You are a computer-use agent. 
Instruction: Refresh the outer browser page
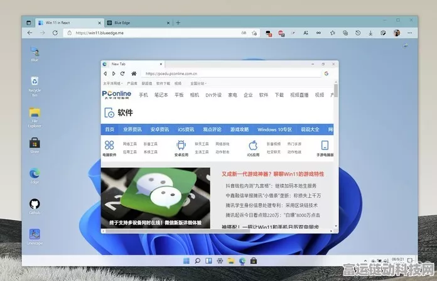click(x=55, y=33)
